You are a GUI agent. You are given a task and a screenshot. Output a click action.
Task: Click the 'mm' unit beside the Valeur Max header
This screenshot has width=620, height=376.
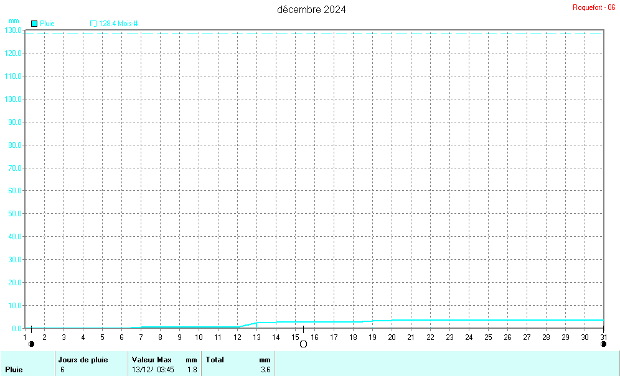coord(191,360)
